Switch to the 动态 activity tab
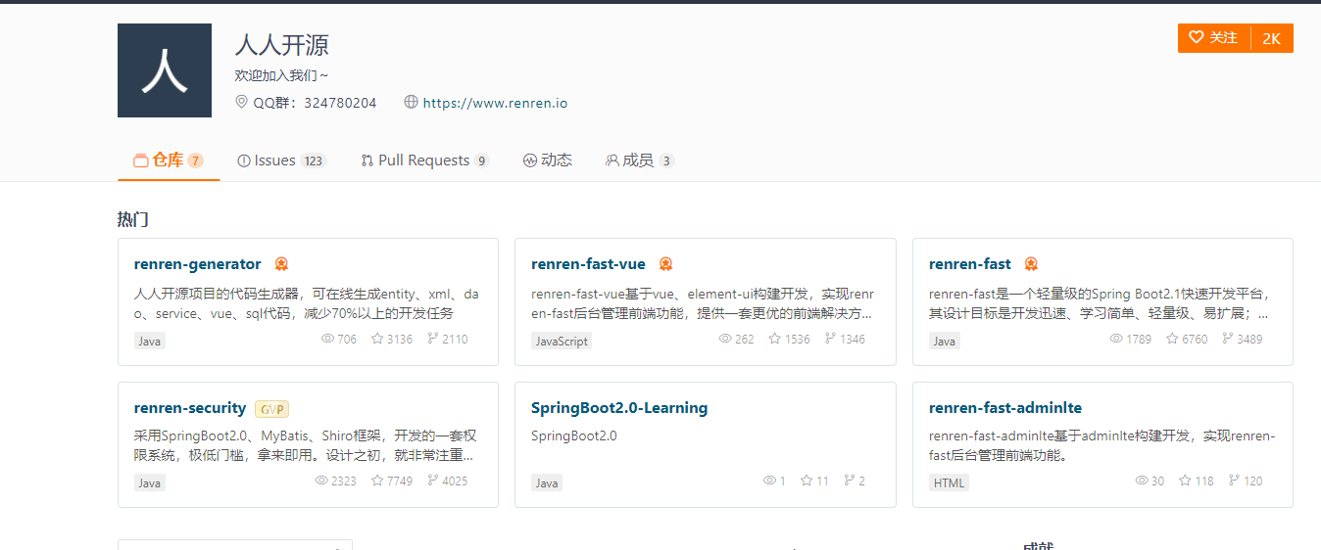 pos(548,160)
